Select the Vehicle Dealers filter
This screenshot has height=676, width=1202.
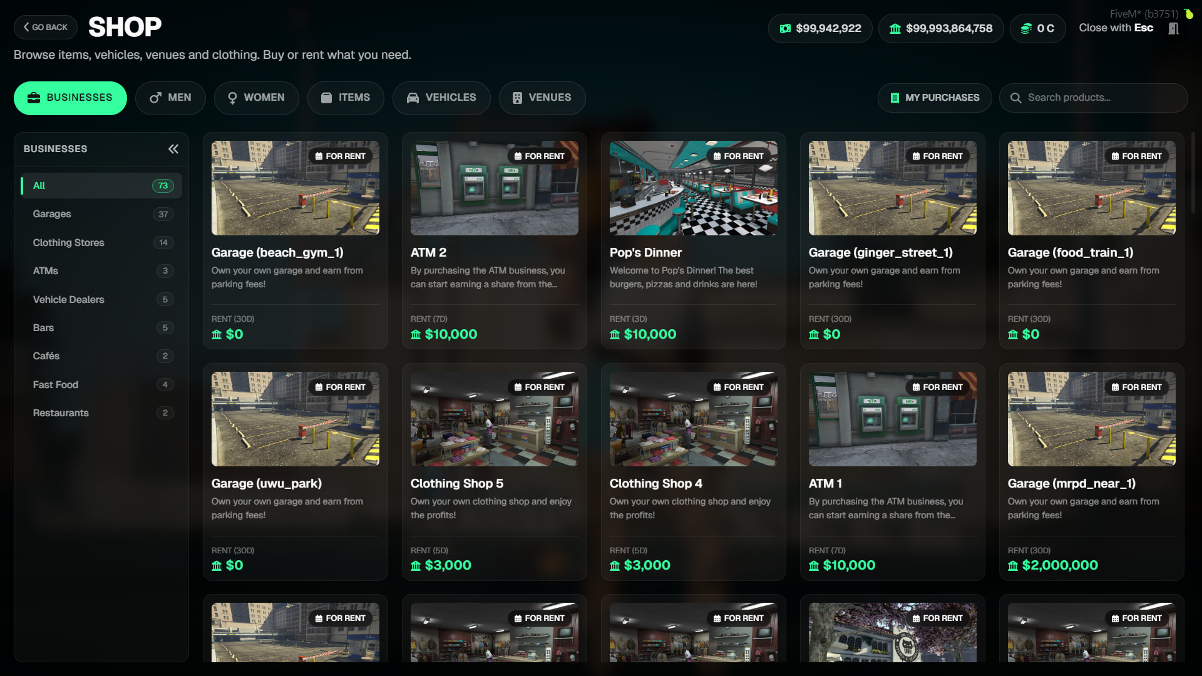(69, 300)
